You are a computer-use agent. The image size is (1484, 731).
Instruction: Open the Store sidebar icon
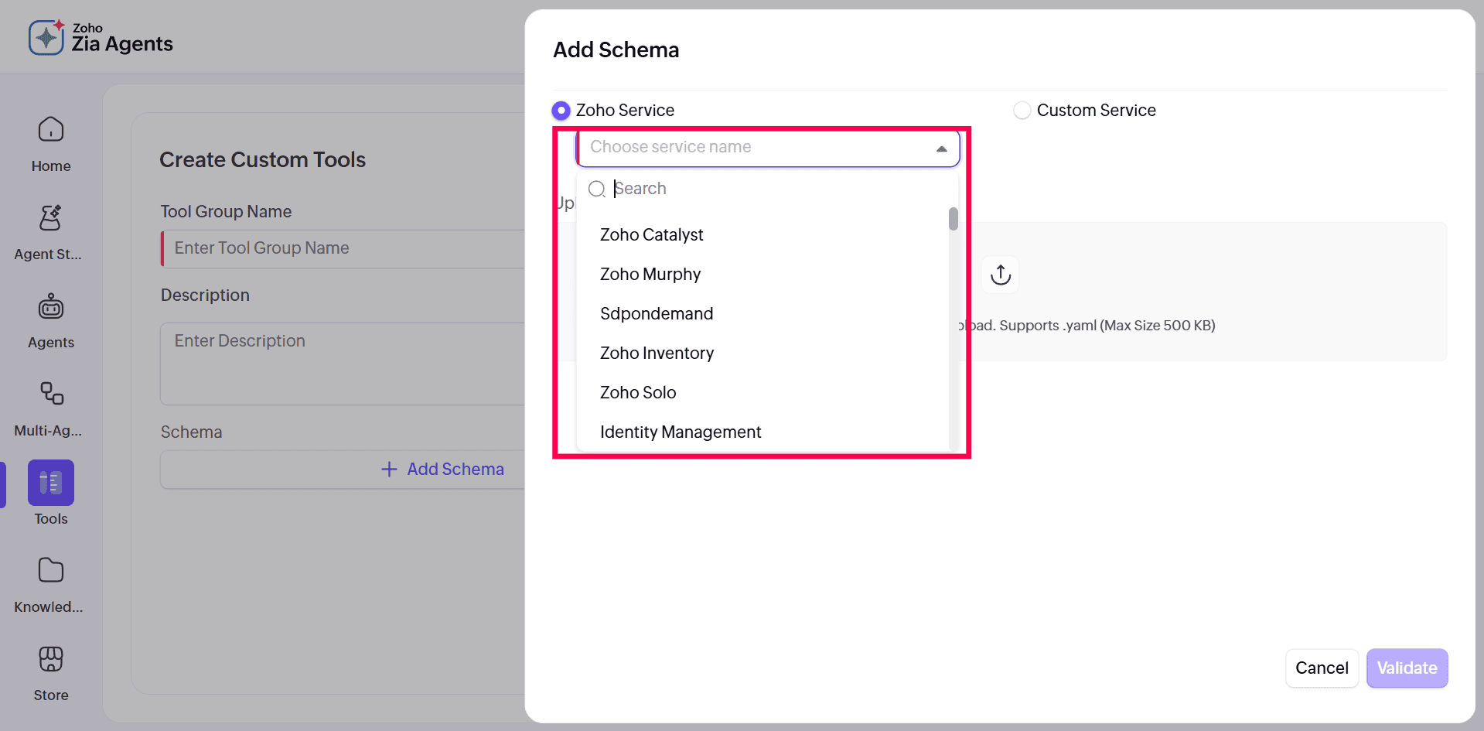click(51, 659)
